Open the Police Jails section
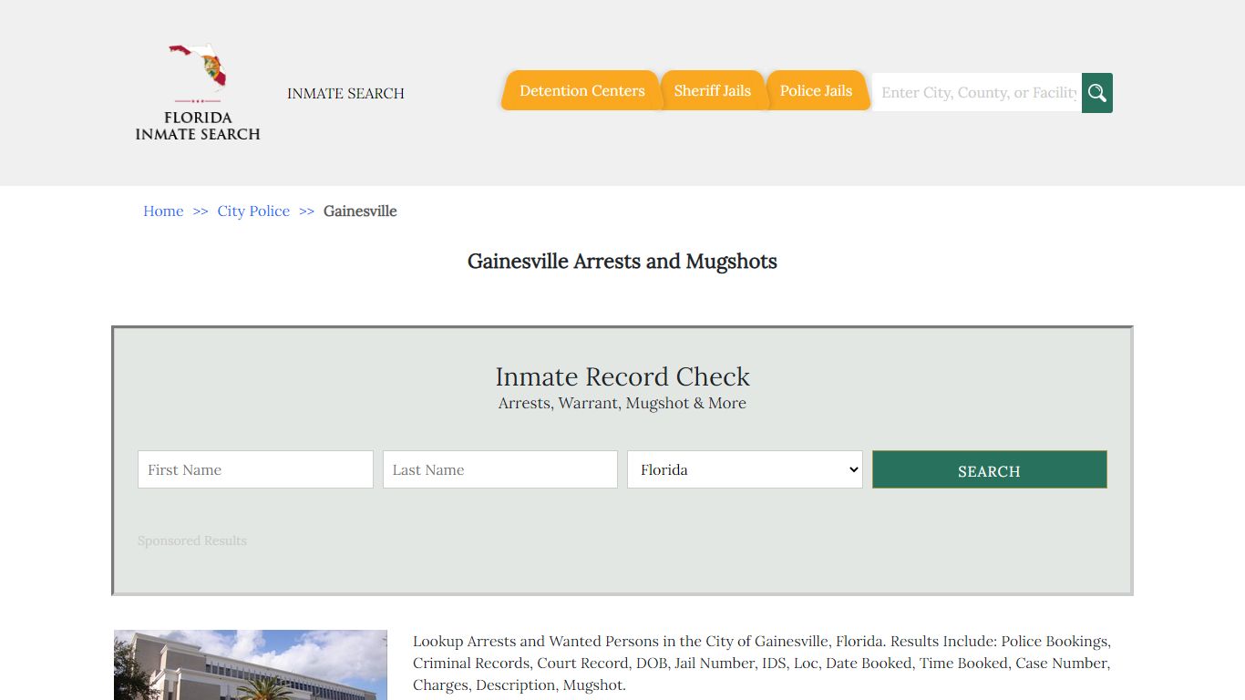1245x700 pixels. coord(816,90)
